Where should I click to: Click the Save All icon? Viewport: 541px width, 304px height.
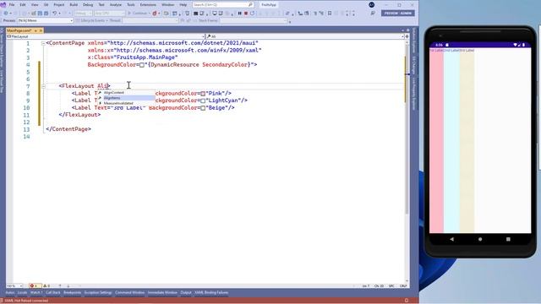click(x=46, y=14)
